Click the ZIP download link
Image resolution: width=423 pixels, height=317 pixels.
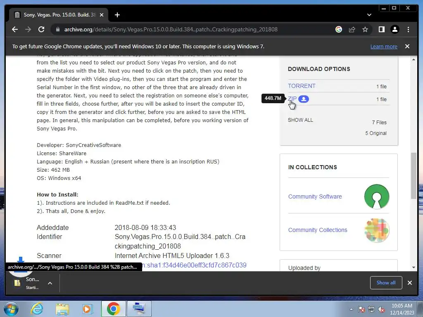[292, 99]
